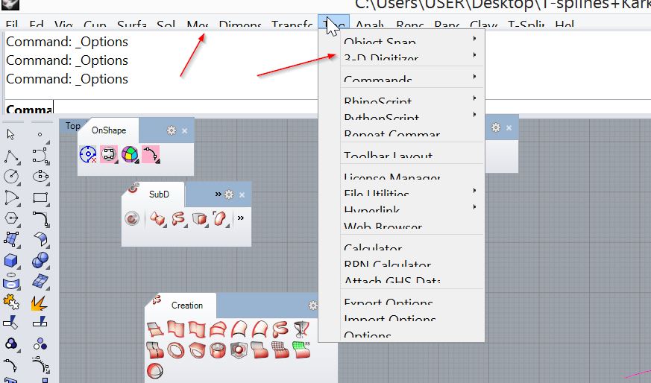The image size is (651, 383).
Task: Open OnShape toolbar gear settings
Action: pyautogui.click(x=172, y=130)
